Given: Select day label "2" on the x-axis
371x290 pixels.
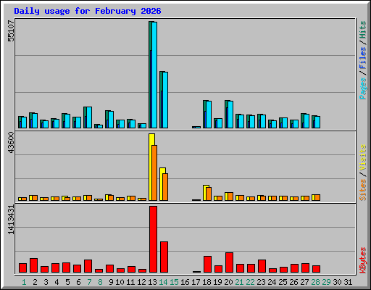Looking at the screenshot, I should pos(35,282).
